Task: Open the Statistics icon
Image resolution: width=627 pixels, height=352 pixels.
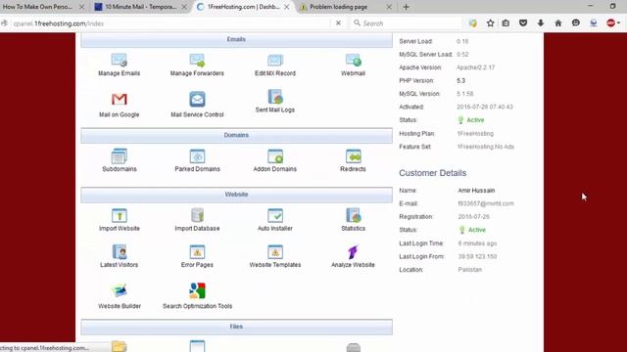Action: click(353, 215)
